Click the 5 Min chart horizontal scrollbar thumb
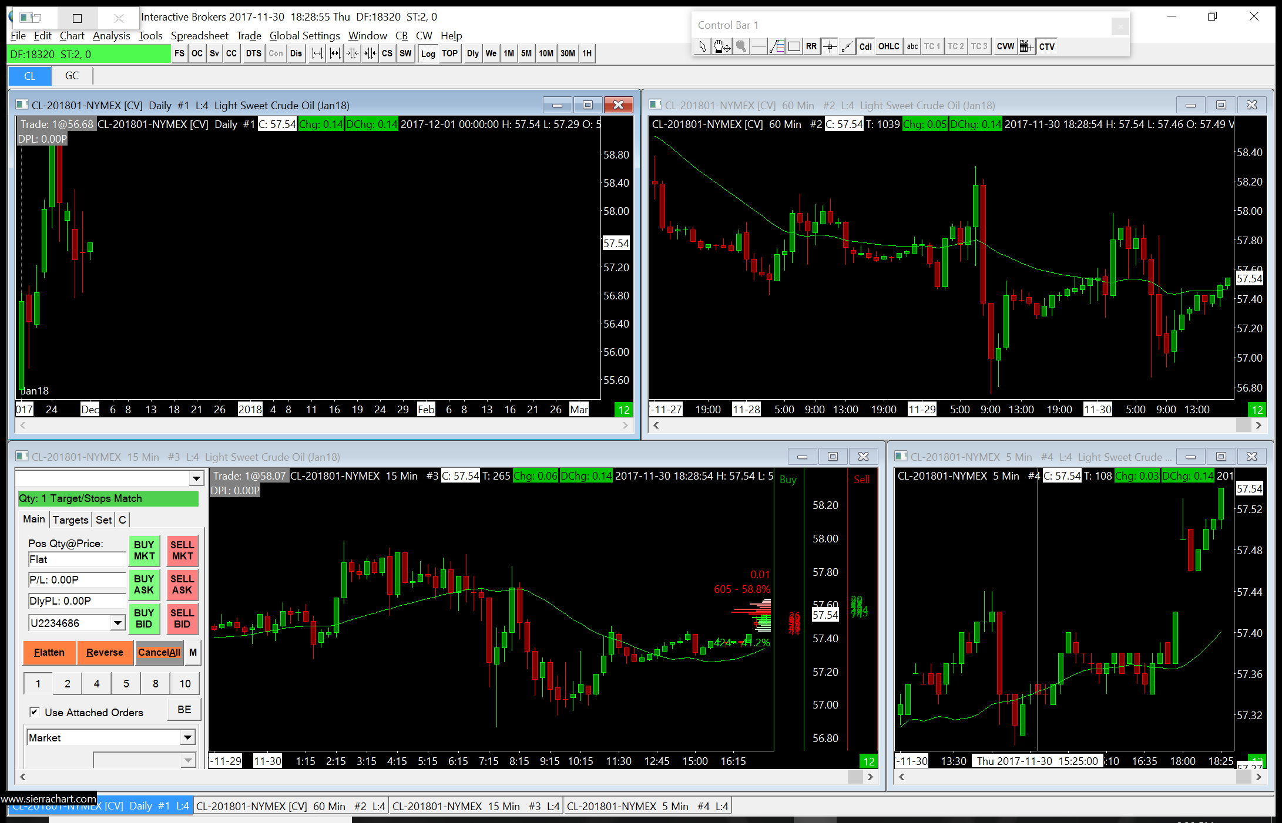The width and height of the screenshot is (1282, 823). coord(1243,777)
